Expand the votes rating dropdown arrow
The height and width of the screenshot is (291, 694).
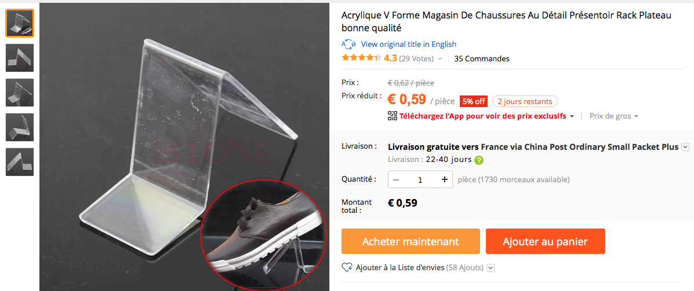pyautogui.click(x=440, y=59)
